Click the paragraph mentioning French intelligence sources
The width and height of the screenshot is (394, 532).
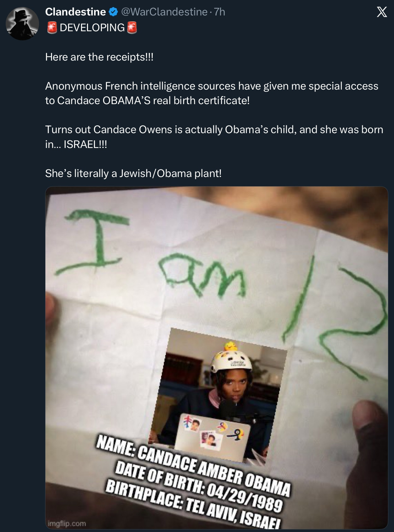[x=211, y=93]
